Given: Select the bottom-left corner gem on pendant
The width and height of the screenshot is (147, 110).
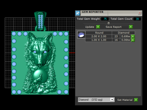Looking at the screenshot, I should [14, 92].
